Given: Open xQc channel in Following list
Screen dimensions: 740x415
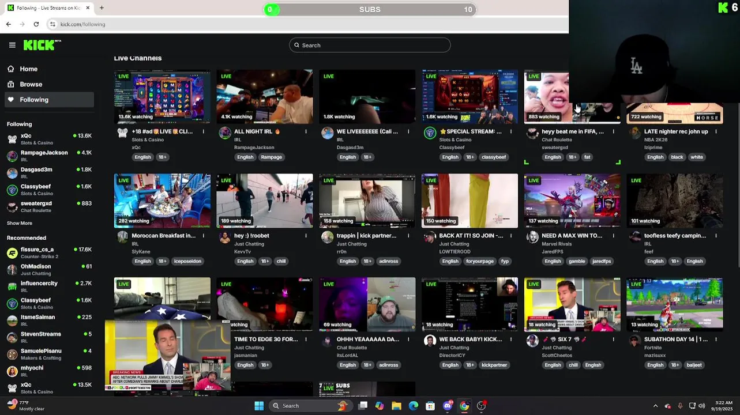Looking at the screenshot, I should click(49, 139).
